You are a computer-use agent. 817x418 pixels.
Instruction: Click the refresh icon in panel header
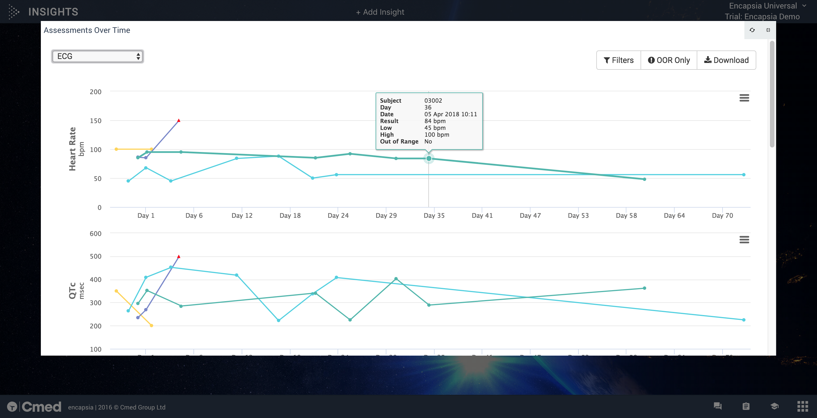tap(752, 30)
